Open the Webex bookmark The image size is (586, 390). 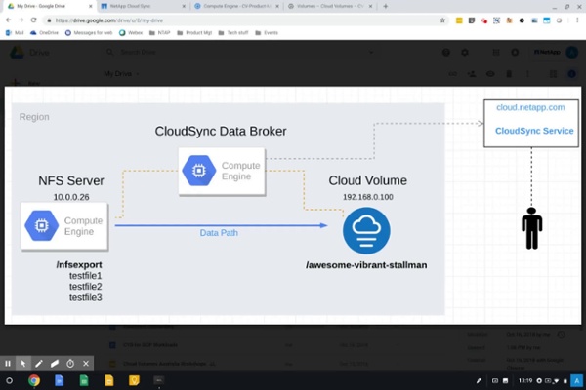131,33
